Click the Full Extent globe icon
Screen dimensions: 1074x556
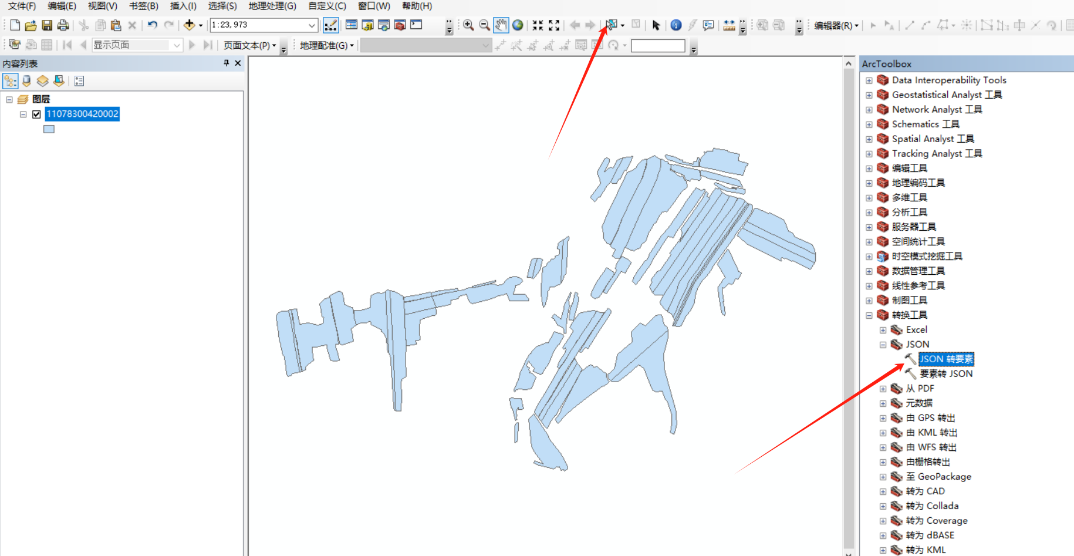tap(518, 25)
